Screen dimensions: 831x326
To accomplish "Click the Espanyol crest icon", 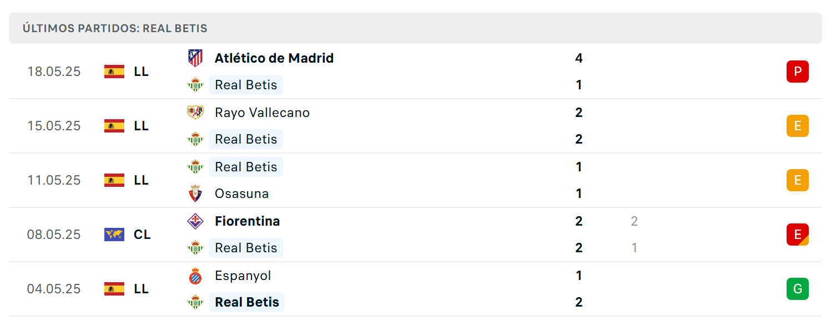I will pos(195,276).
